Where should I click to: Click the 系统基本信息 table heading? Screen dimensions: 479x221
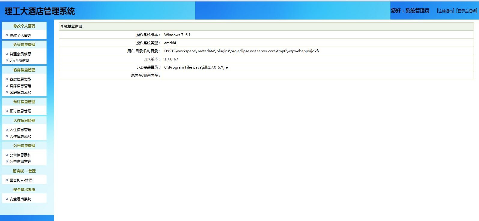click(71, 26)
